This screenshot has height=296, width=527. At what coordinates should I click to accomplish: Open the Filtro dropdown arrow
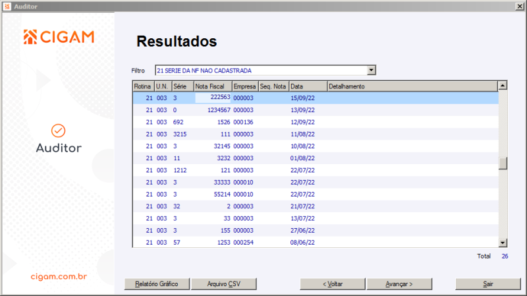[x=371, y=71]
